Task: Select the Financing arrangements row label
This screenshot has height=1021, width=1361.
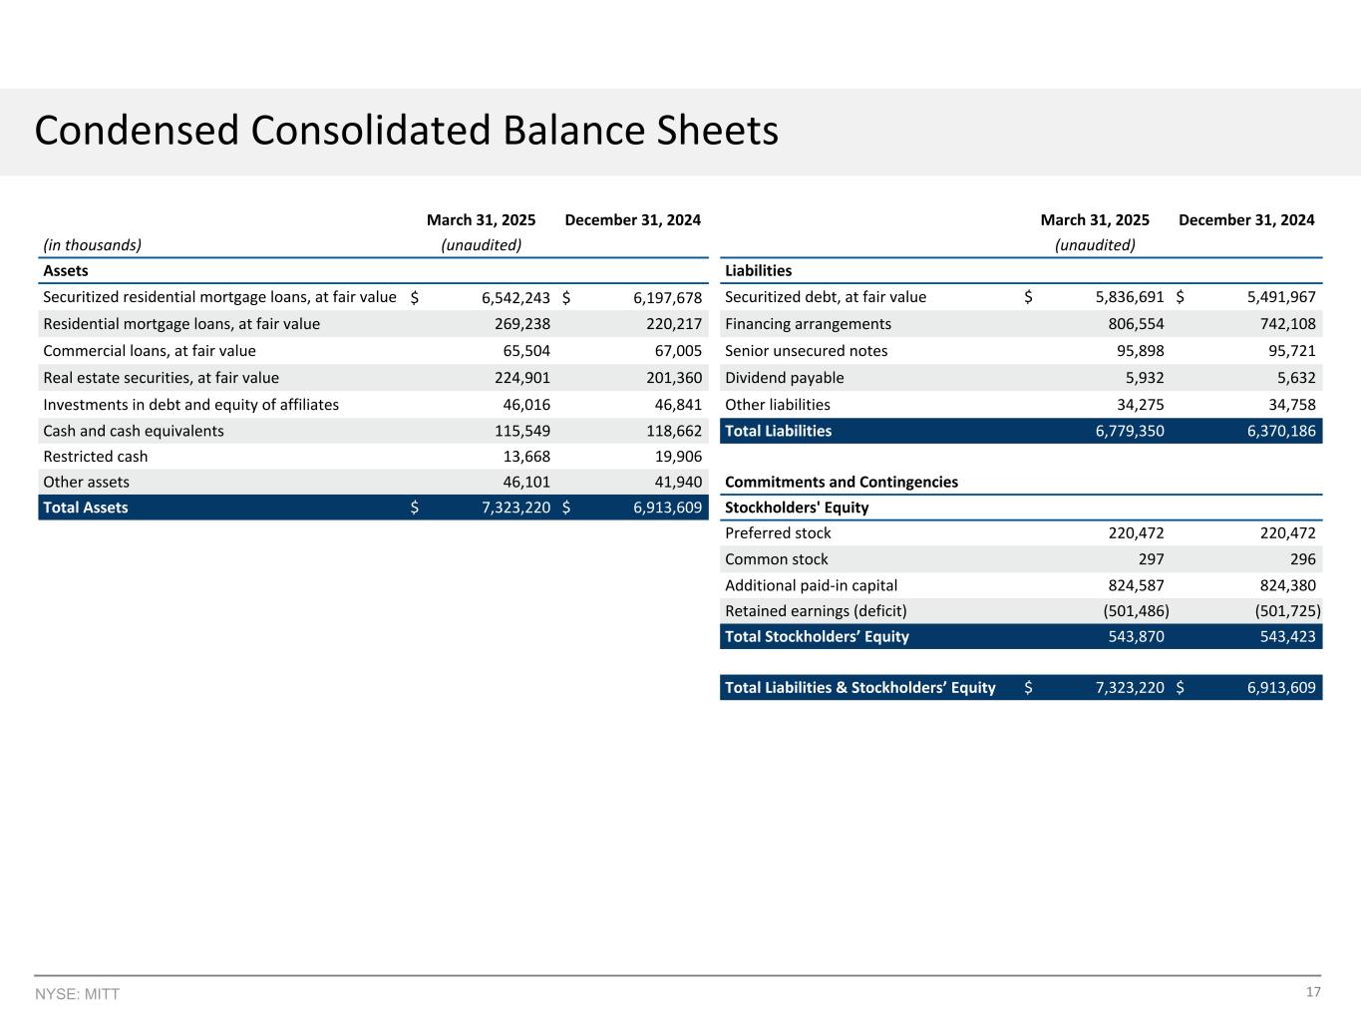Action: 808,324
